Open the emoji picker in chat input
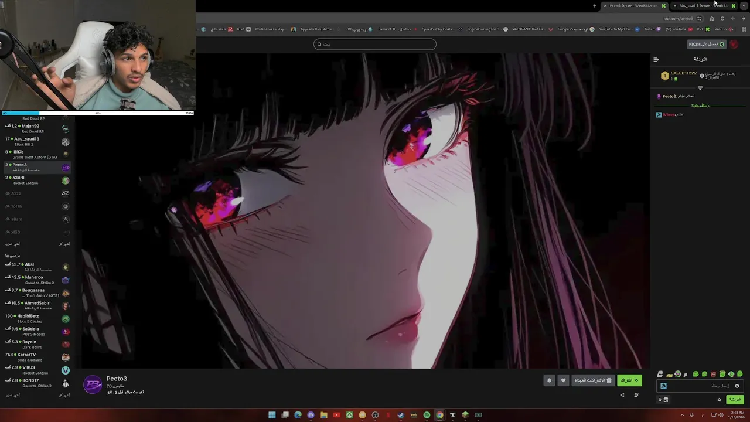750x422 pixels. (737, 386)
